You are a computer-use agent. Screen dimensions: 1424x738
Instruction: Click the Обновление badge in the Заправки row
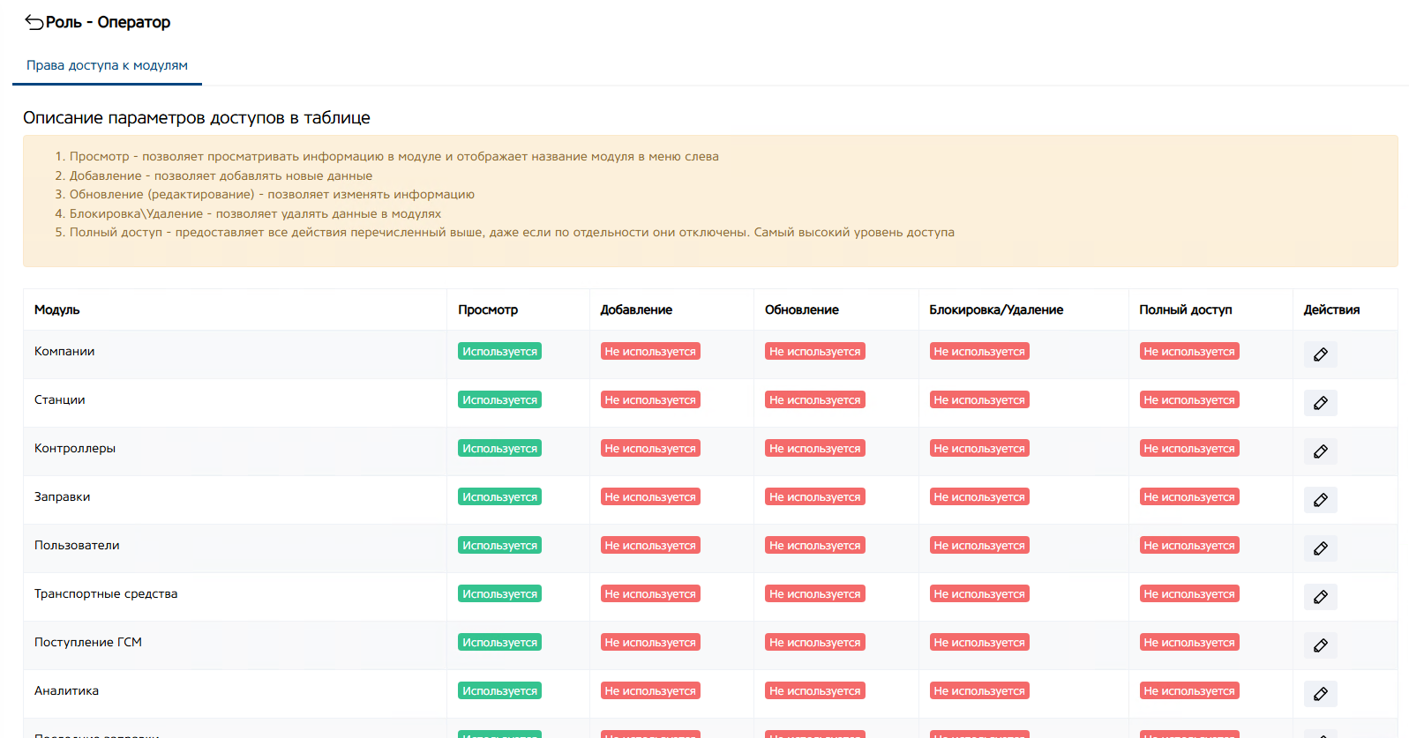[814, 496]
